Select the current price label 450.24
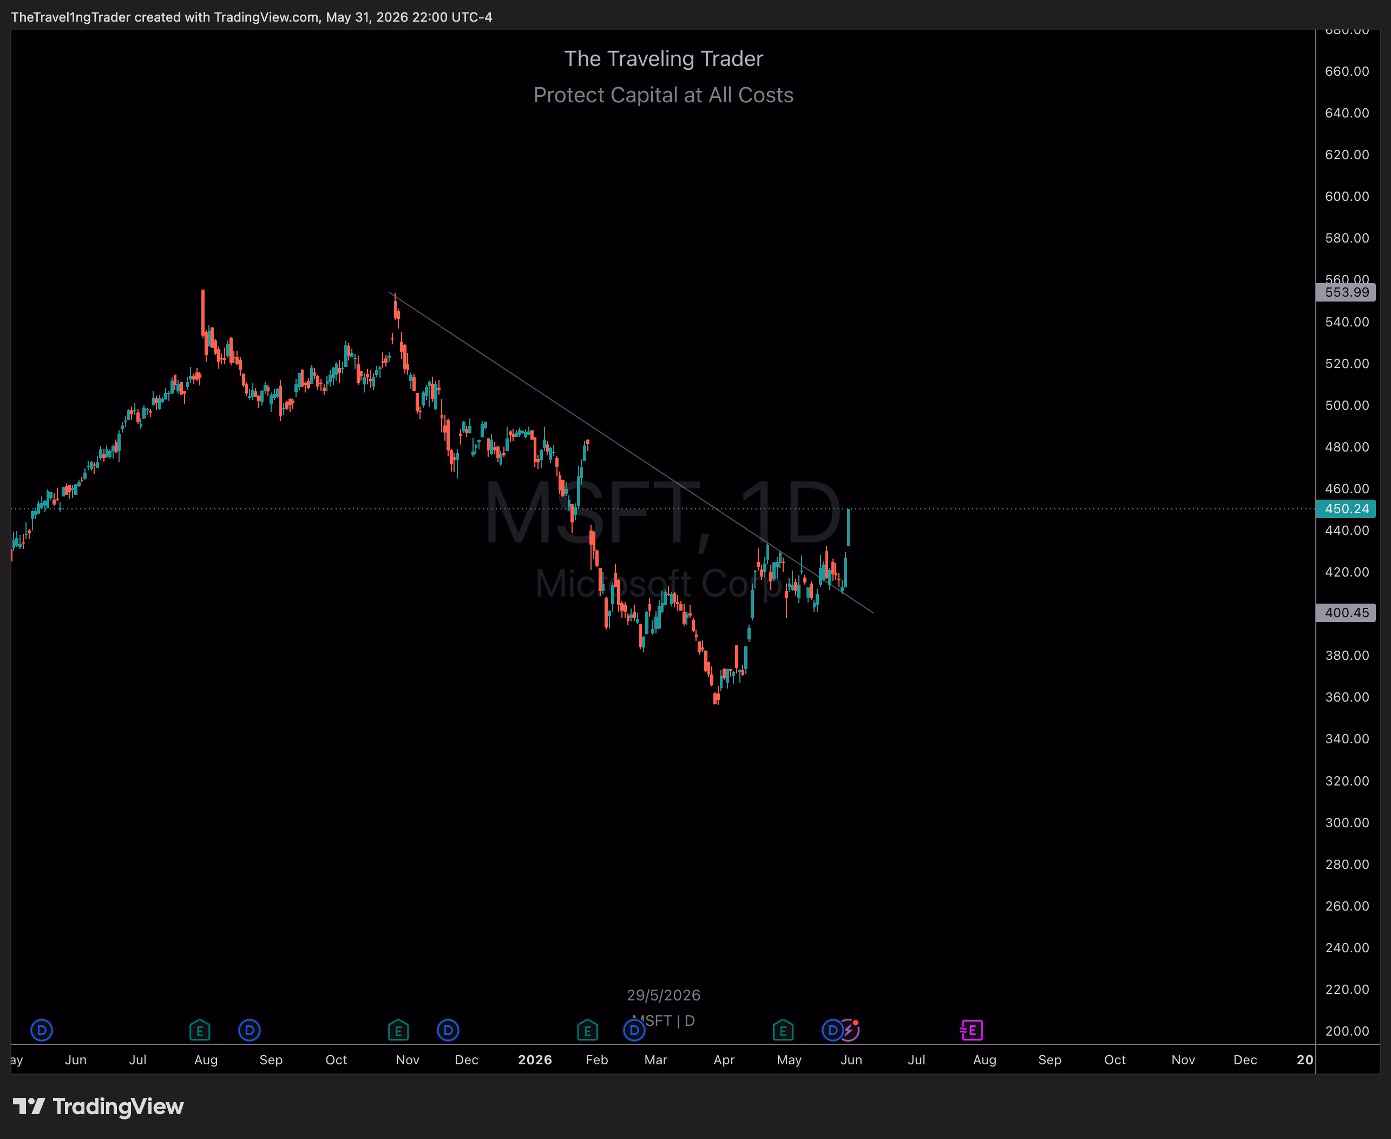Screen dimensions: 1391x1139 1346,508
